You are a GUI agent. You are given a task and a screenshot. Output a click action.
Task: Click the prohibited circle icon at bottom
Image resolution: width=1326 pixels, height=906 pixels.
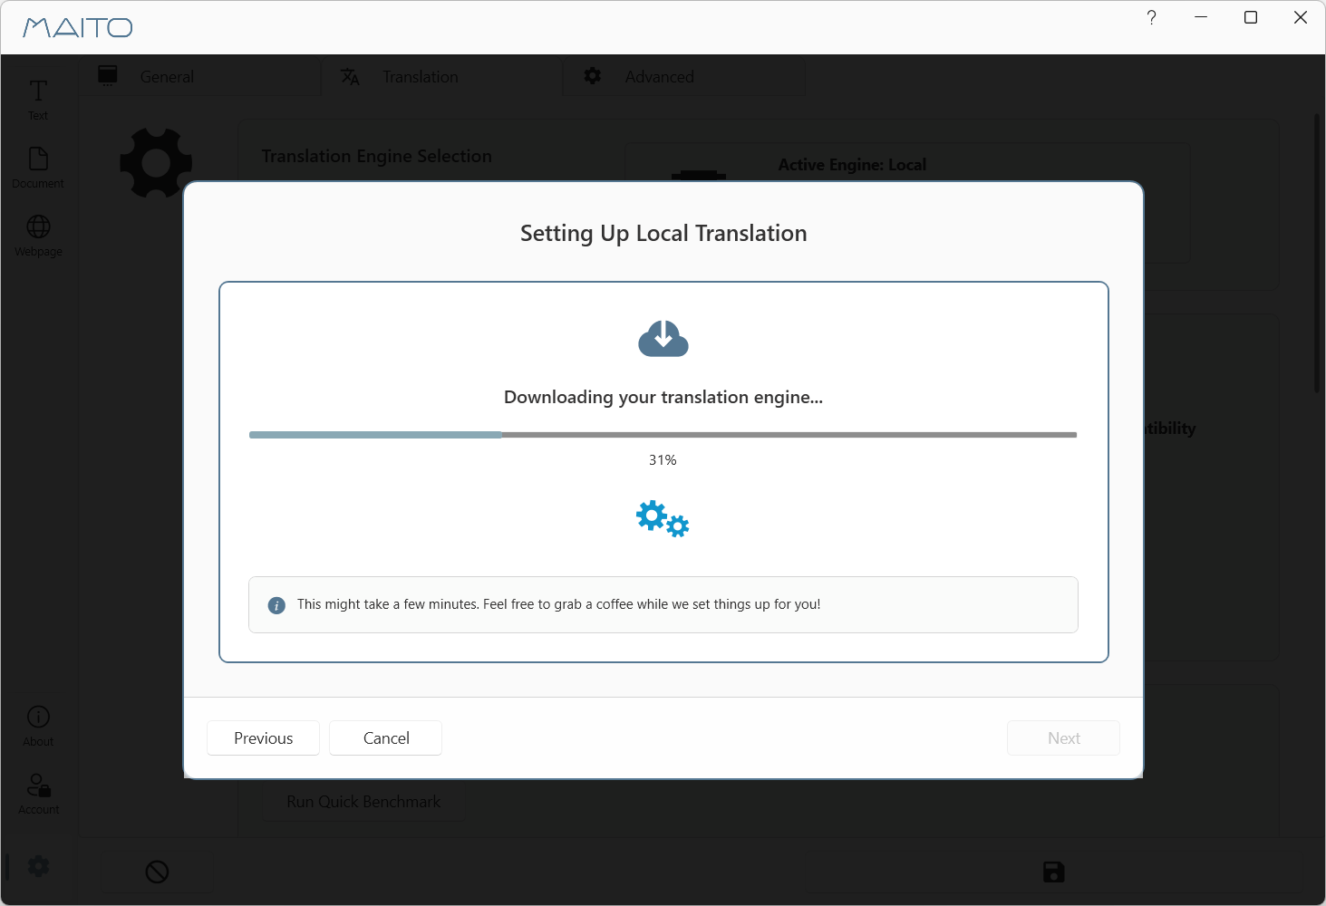pyautogui.click(x=157, y=871)
